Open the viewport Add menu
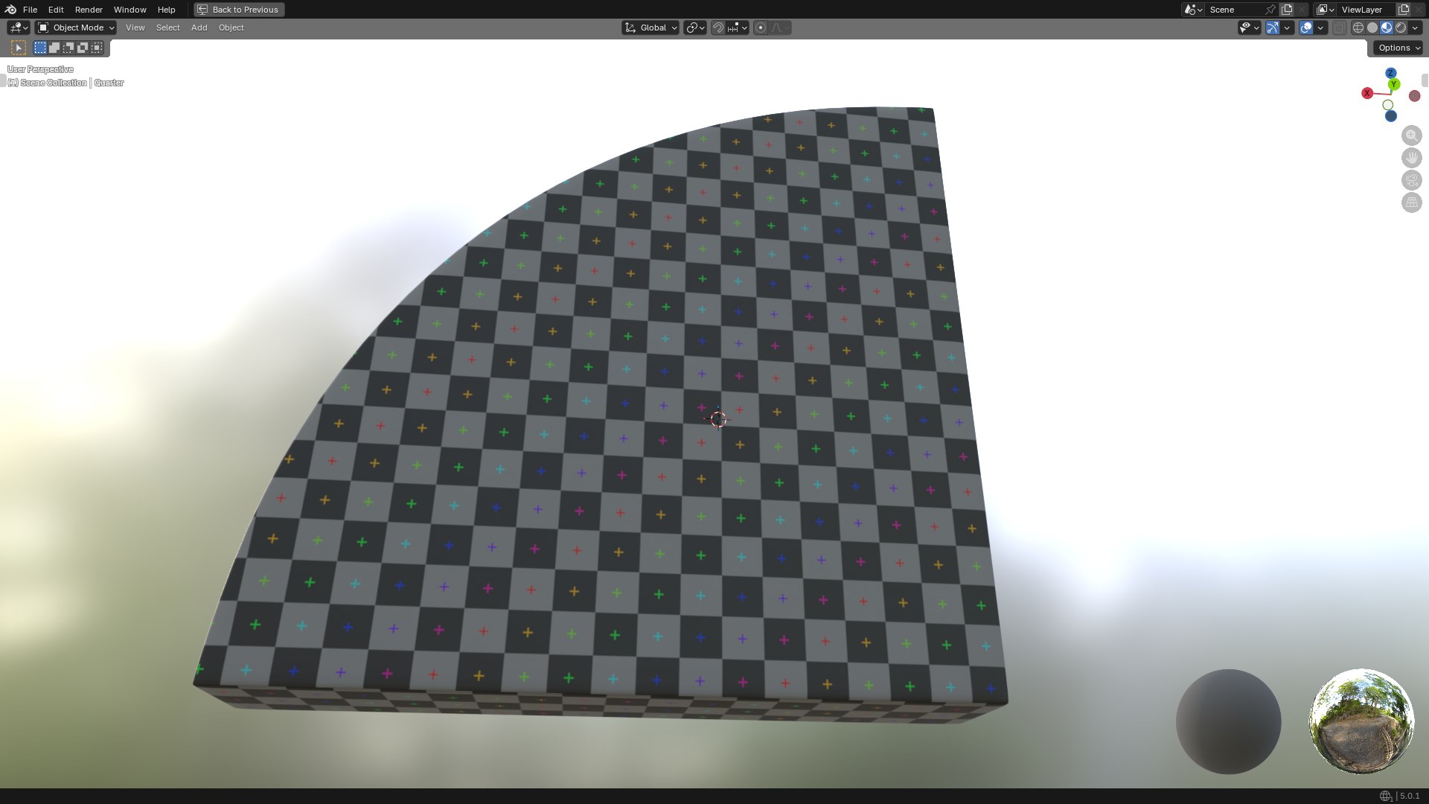Image resolution: width=1429 pixels, height=804 pixels. pos(199,28)
